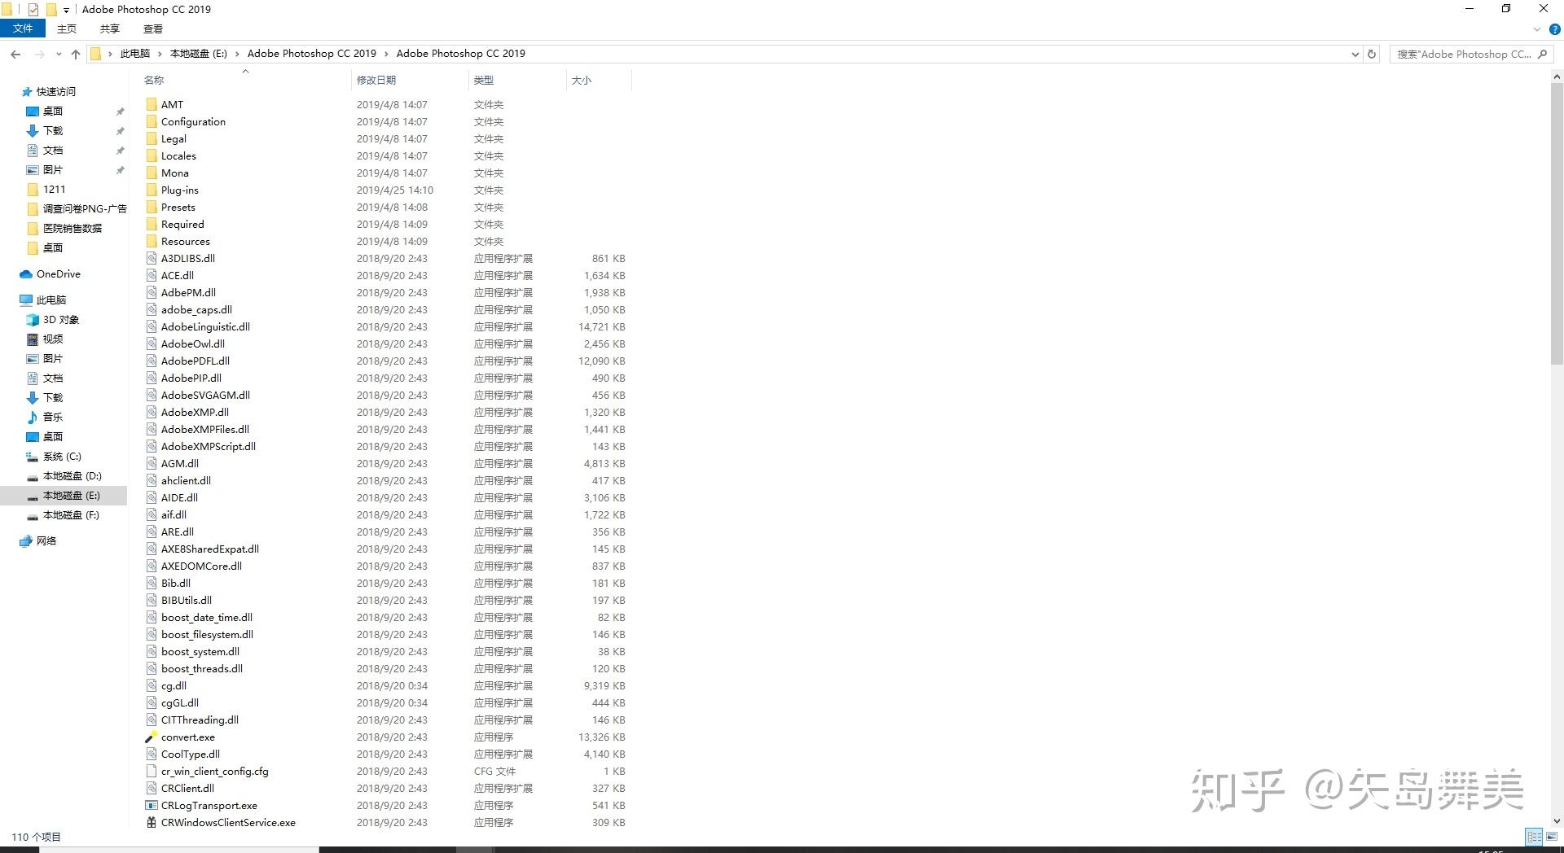Click the file list vertical scrollbar
1564x853 pixels.
pos(1557,224)
